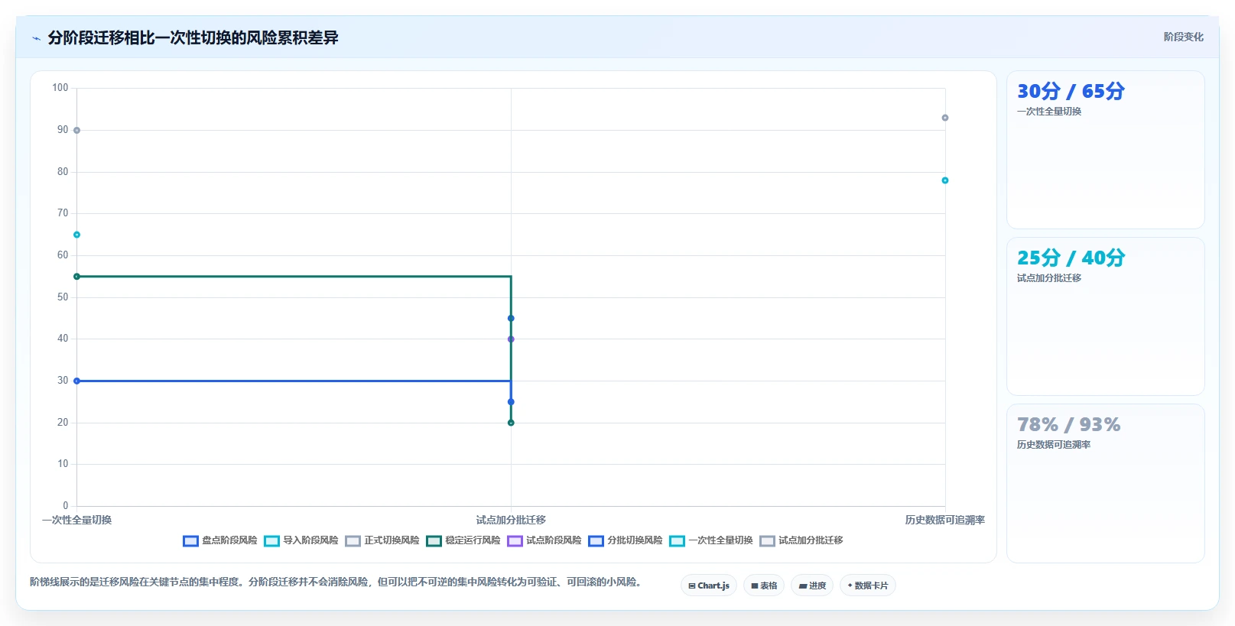Select the green data point at 55
Screen dimensions: 1235x626
pos(76,277)
